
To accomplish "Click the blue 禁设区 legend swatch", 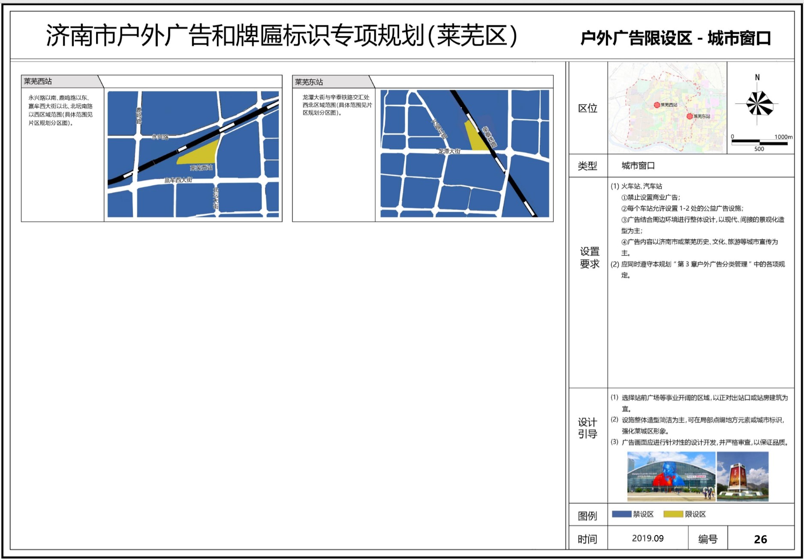I will pyautogui.click(x=621, y=514).
